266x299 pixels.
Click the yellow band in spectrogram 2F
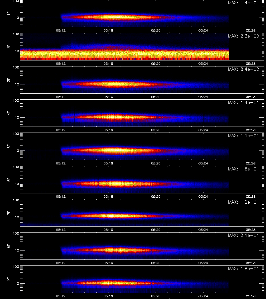pos(124,54)
